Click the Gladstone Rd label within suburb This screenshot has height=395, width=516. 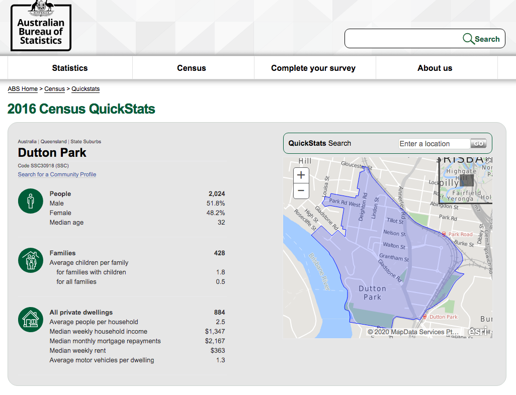click(390, 271)
